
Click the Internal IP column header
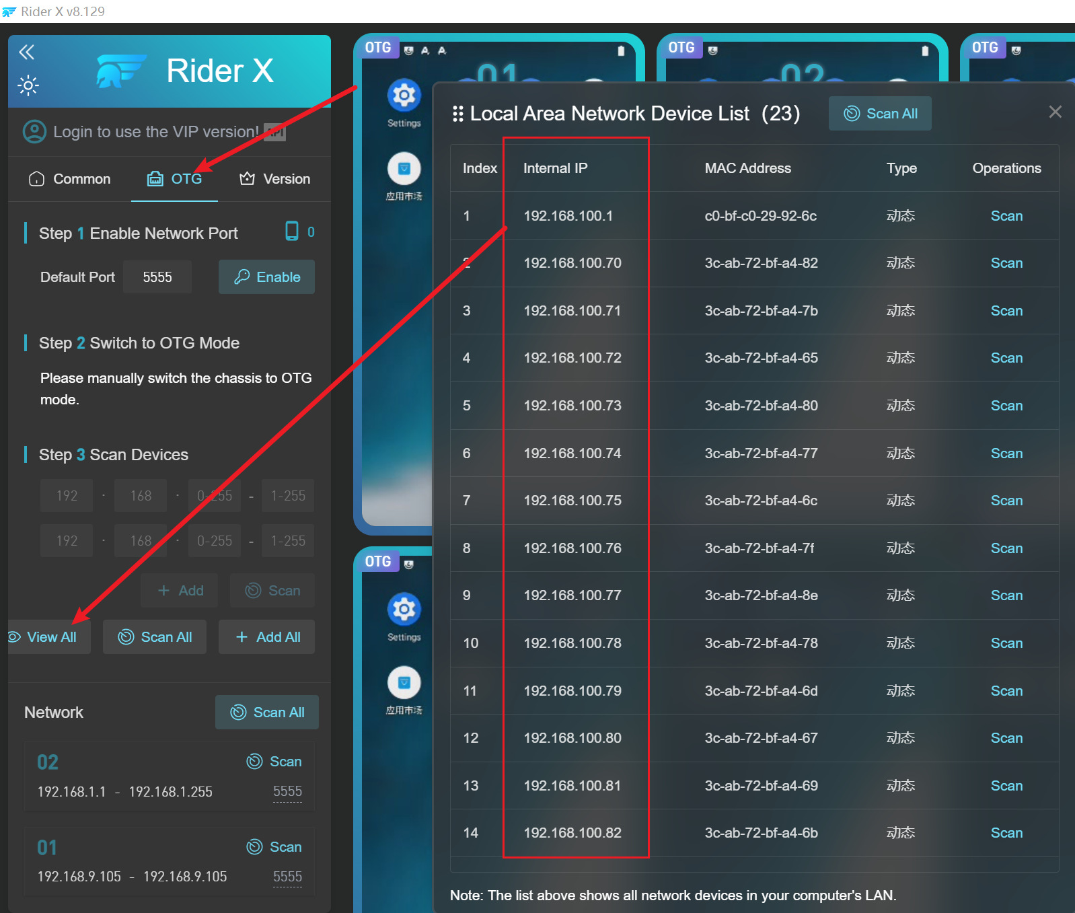tap(556, 168)
